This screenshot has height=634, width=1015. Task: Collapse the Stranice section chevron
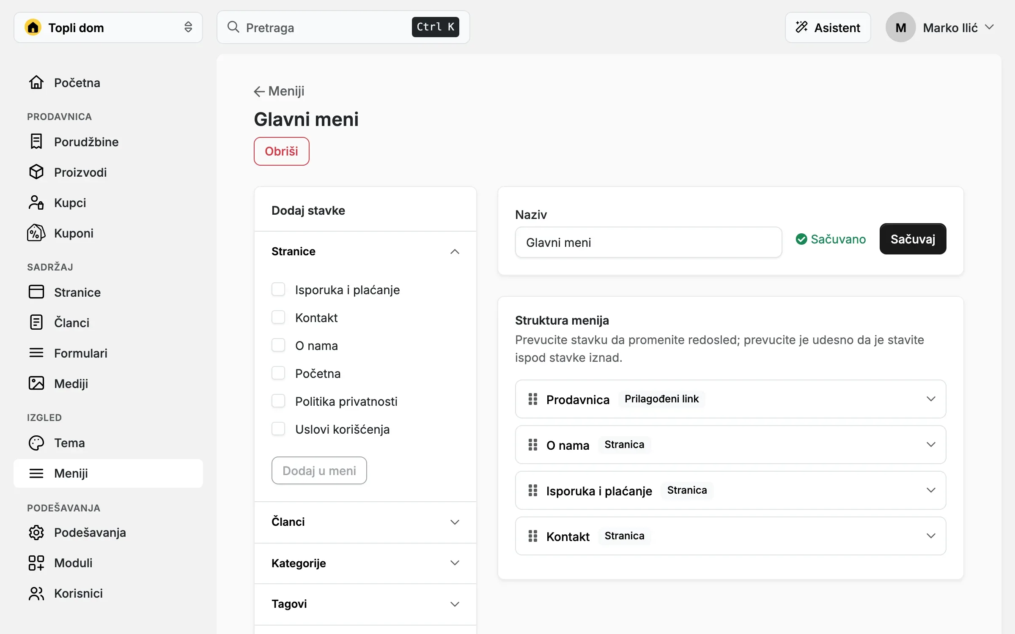point(455,251)
